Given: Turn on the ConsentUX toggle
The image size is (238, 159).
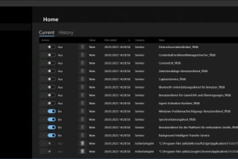Looking at the screenshot, I should (x=52, y=63).
